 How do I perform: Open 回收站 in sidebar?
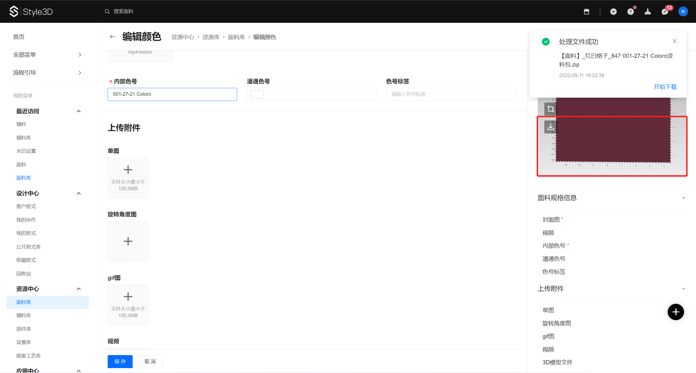point(24,274)
